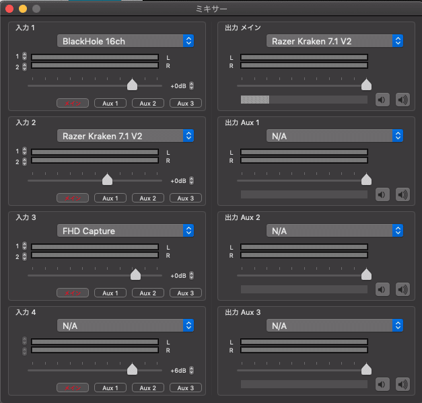Enable Aux 1 routing for 入力 1

tap(110, 104)
